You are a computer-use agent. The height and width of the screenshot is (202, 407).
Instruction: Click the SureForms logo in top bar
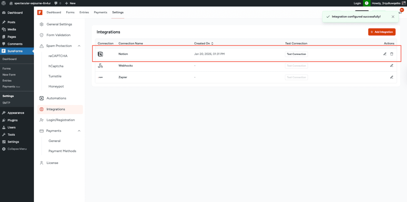tap(40, 12)
